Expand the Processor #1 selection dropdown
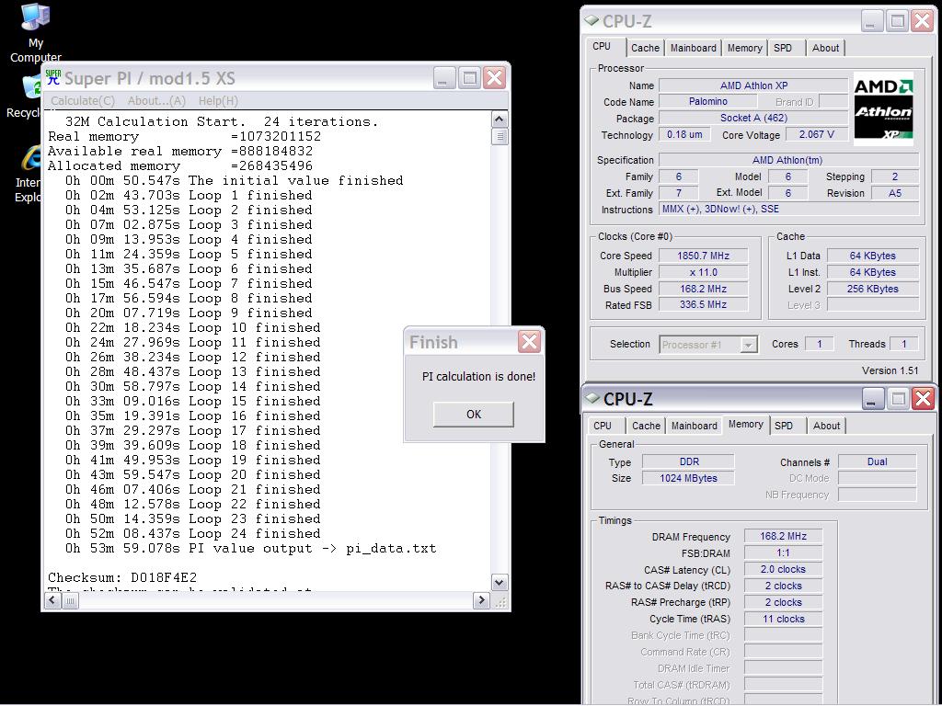Image resolution: width=942 pixels, height=706 pixels. click(748, 345)
